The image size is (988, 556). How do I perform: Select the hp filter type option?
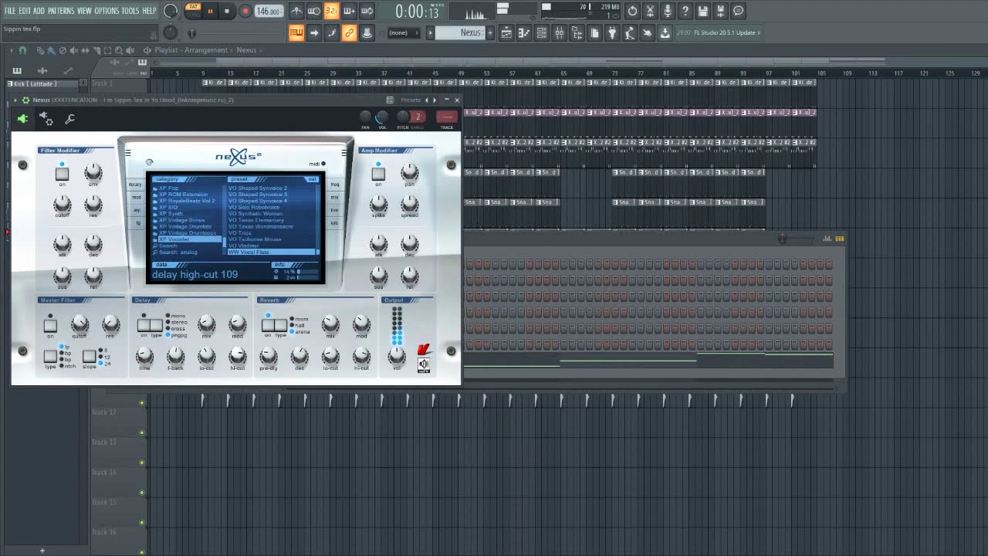pyautogui.click(x=66, y=354)
